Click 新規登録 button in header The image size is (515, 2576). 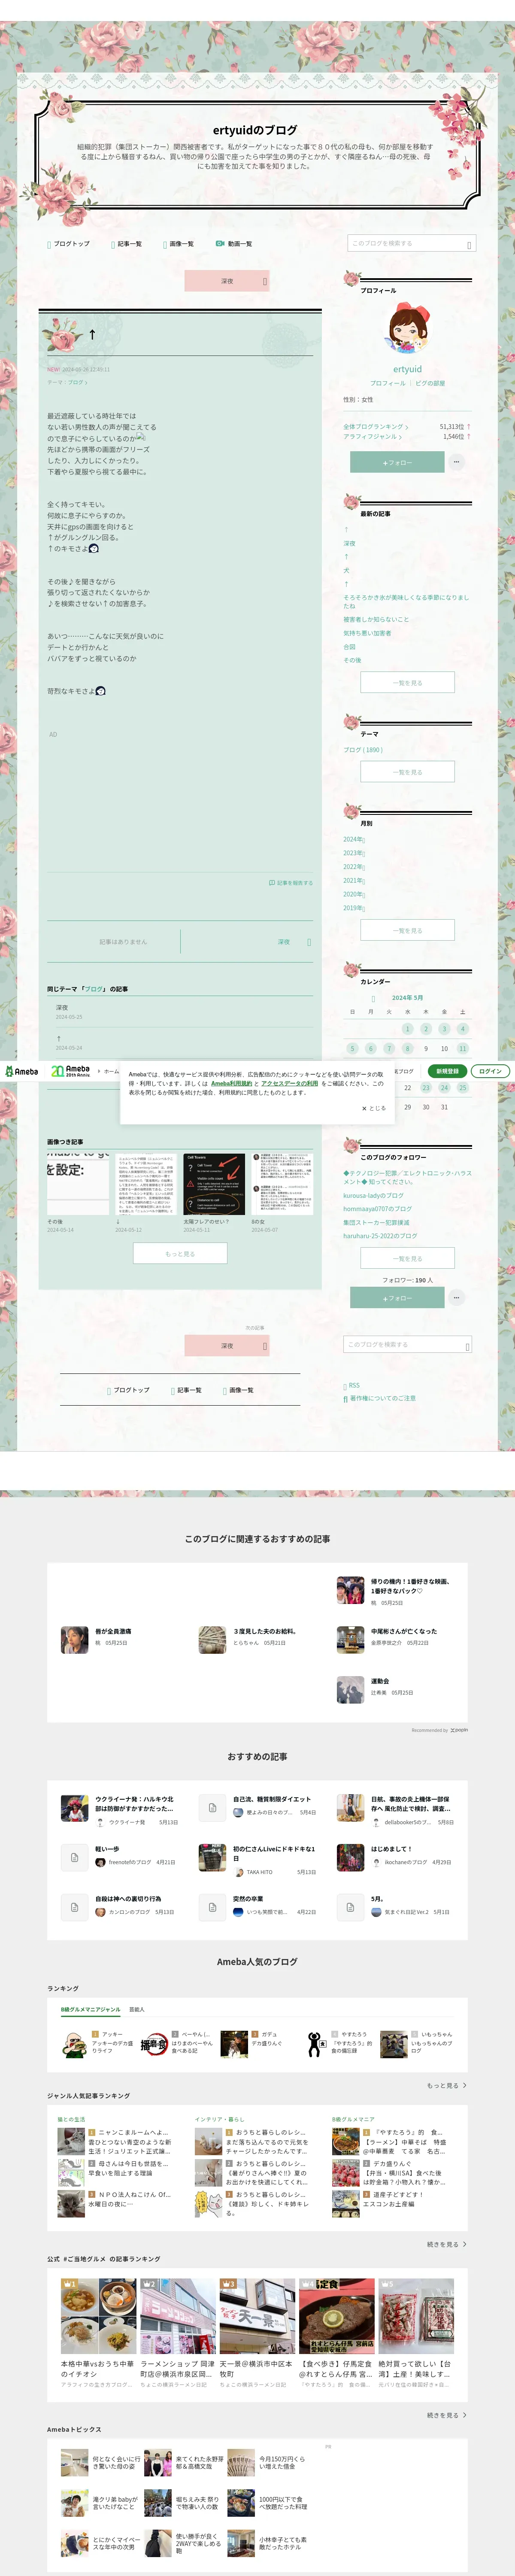point(447,1071)
